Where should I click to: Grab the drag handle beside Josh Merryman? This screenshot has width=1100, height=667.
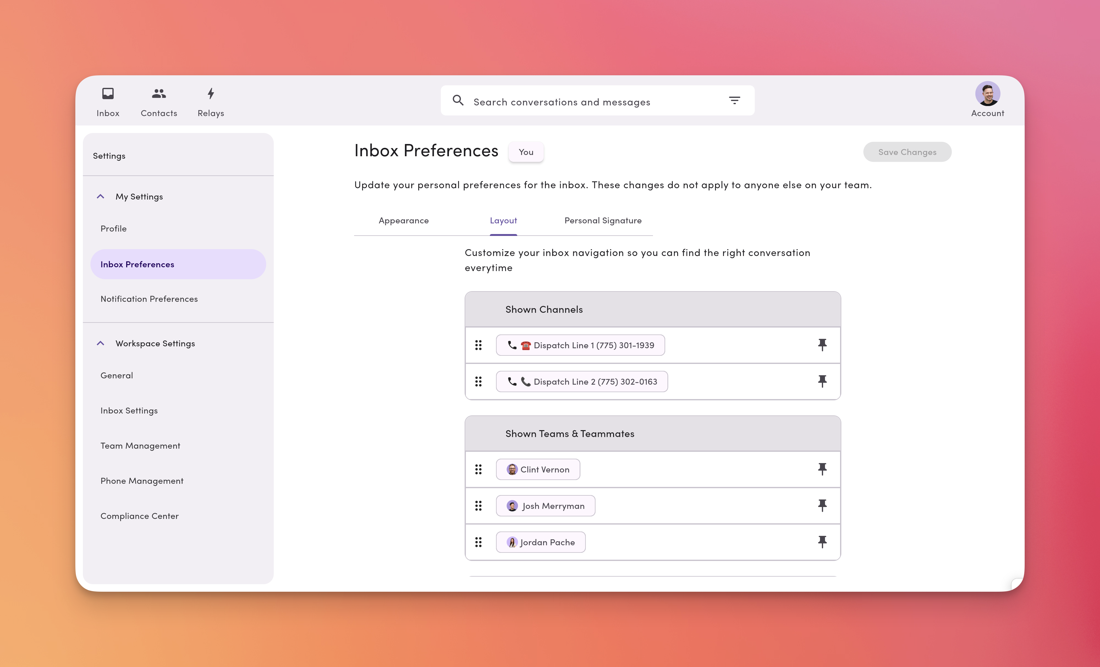click(x=478, y=505)
